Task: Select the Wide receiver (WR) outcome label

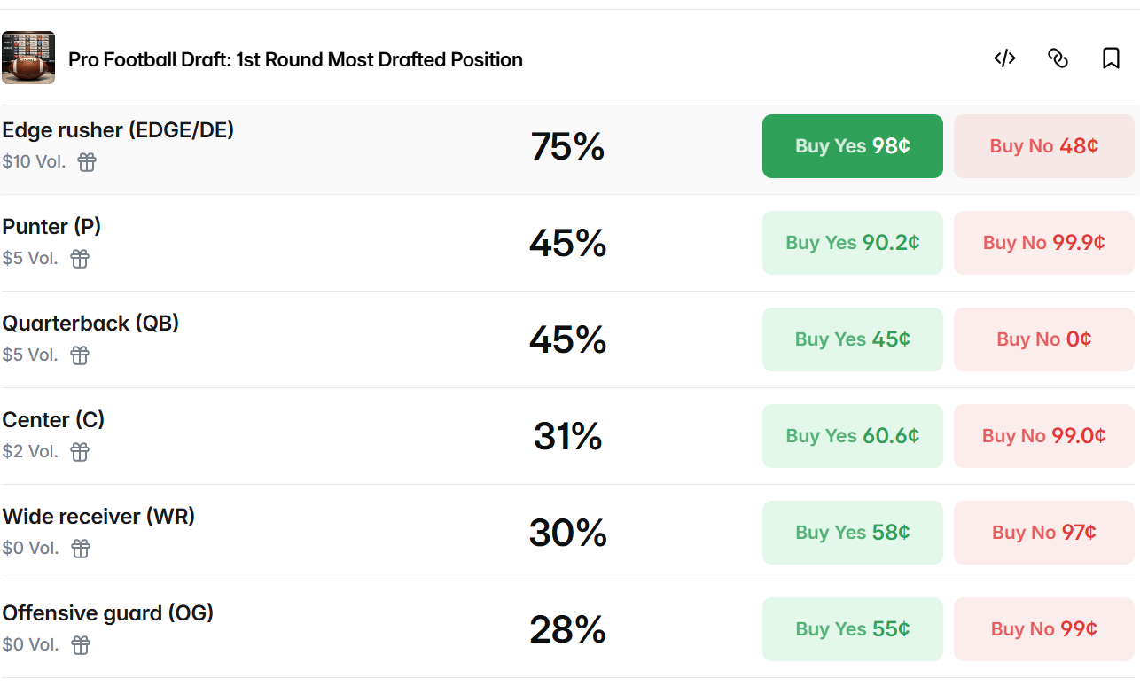Action: point(98,517)
